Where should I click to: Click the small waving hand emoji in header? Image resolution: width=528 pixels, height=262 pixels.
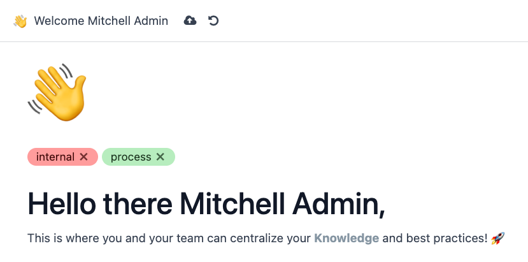pos(20,21)
